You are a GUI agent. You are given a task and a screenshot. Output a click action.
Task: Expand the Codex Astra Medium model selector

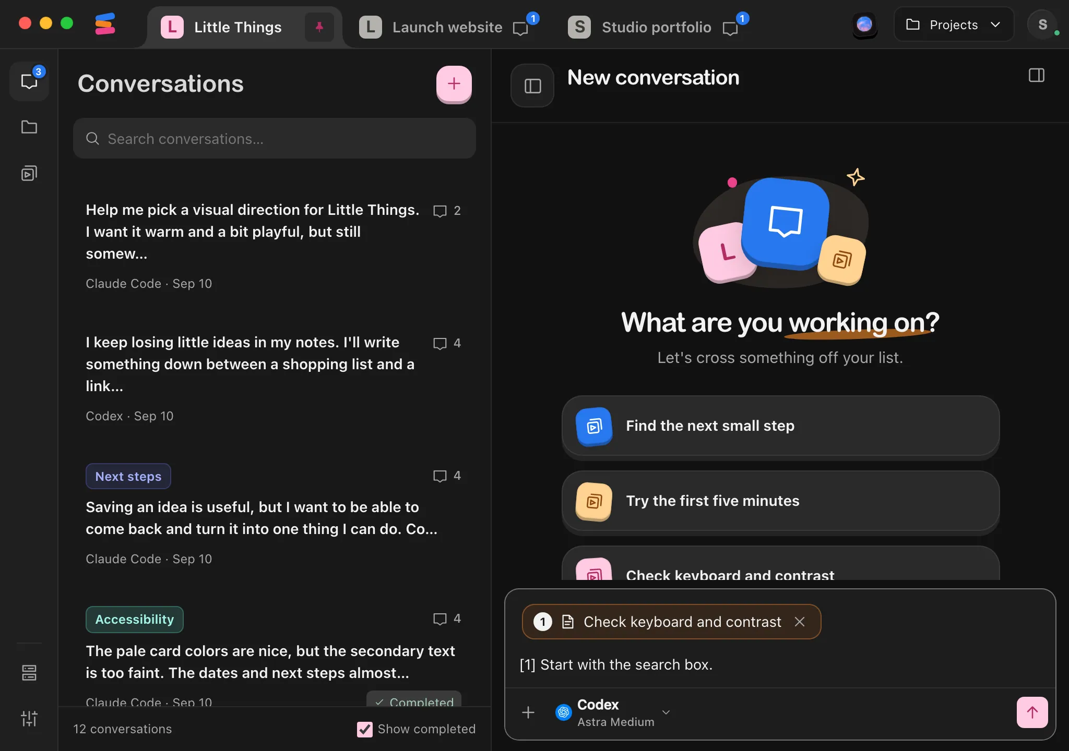(613, 712)
